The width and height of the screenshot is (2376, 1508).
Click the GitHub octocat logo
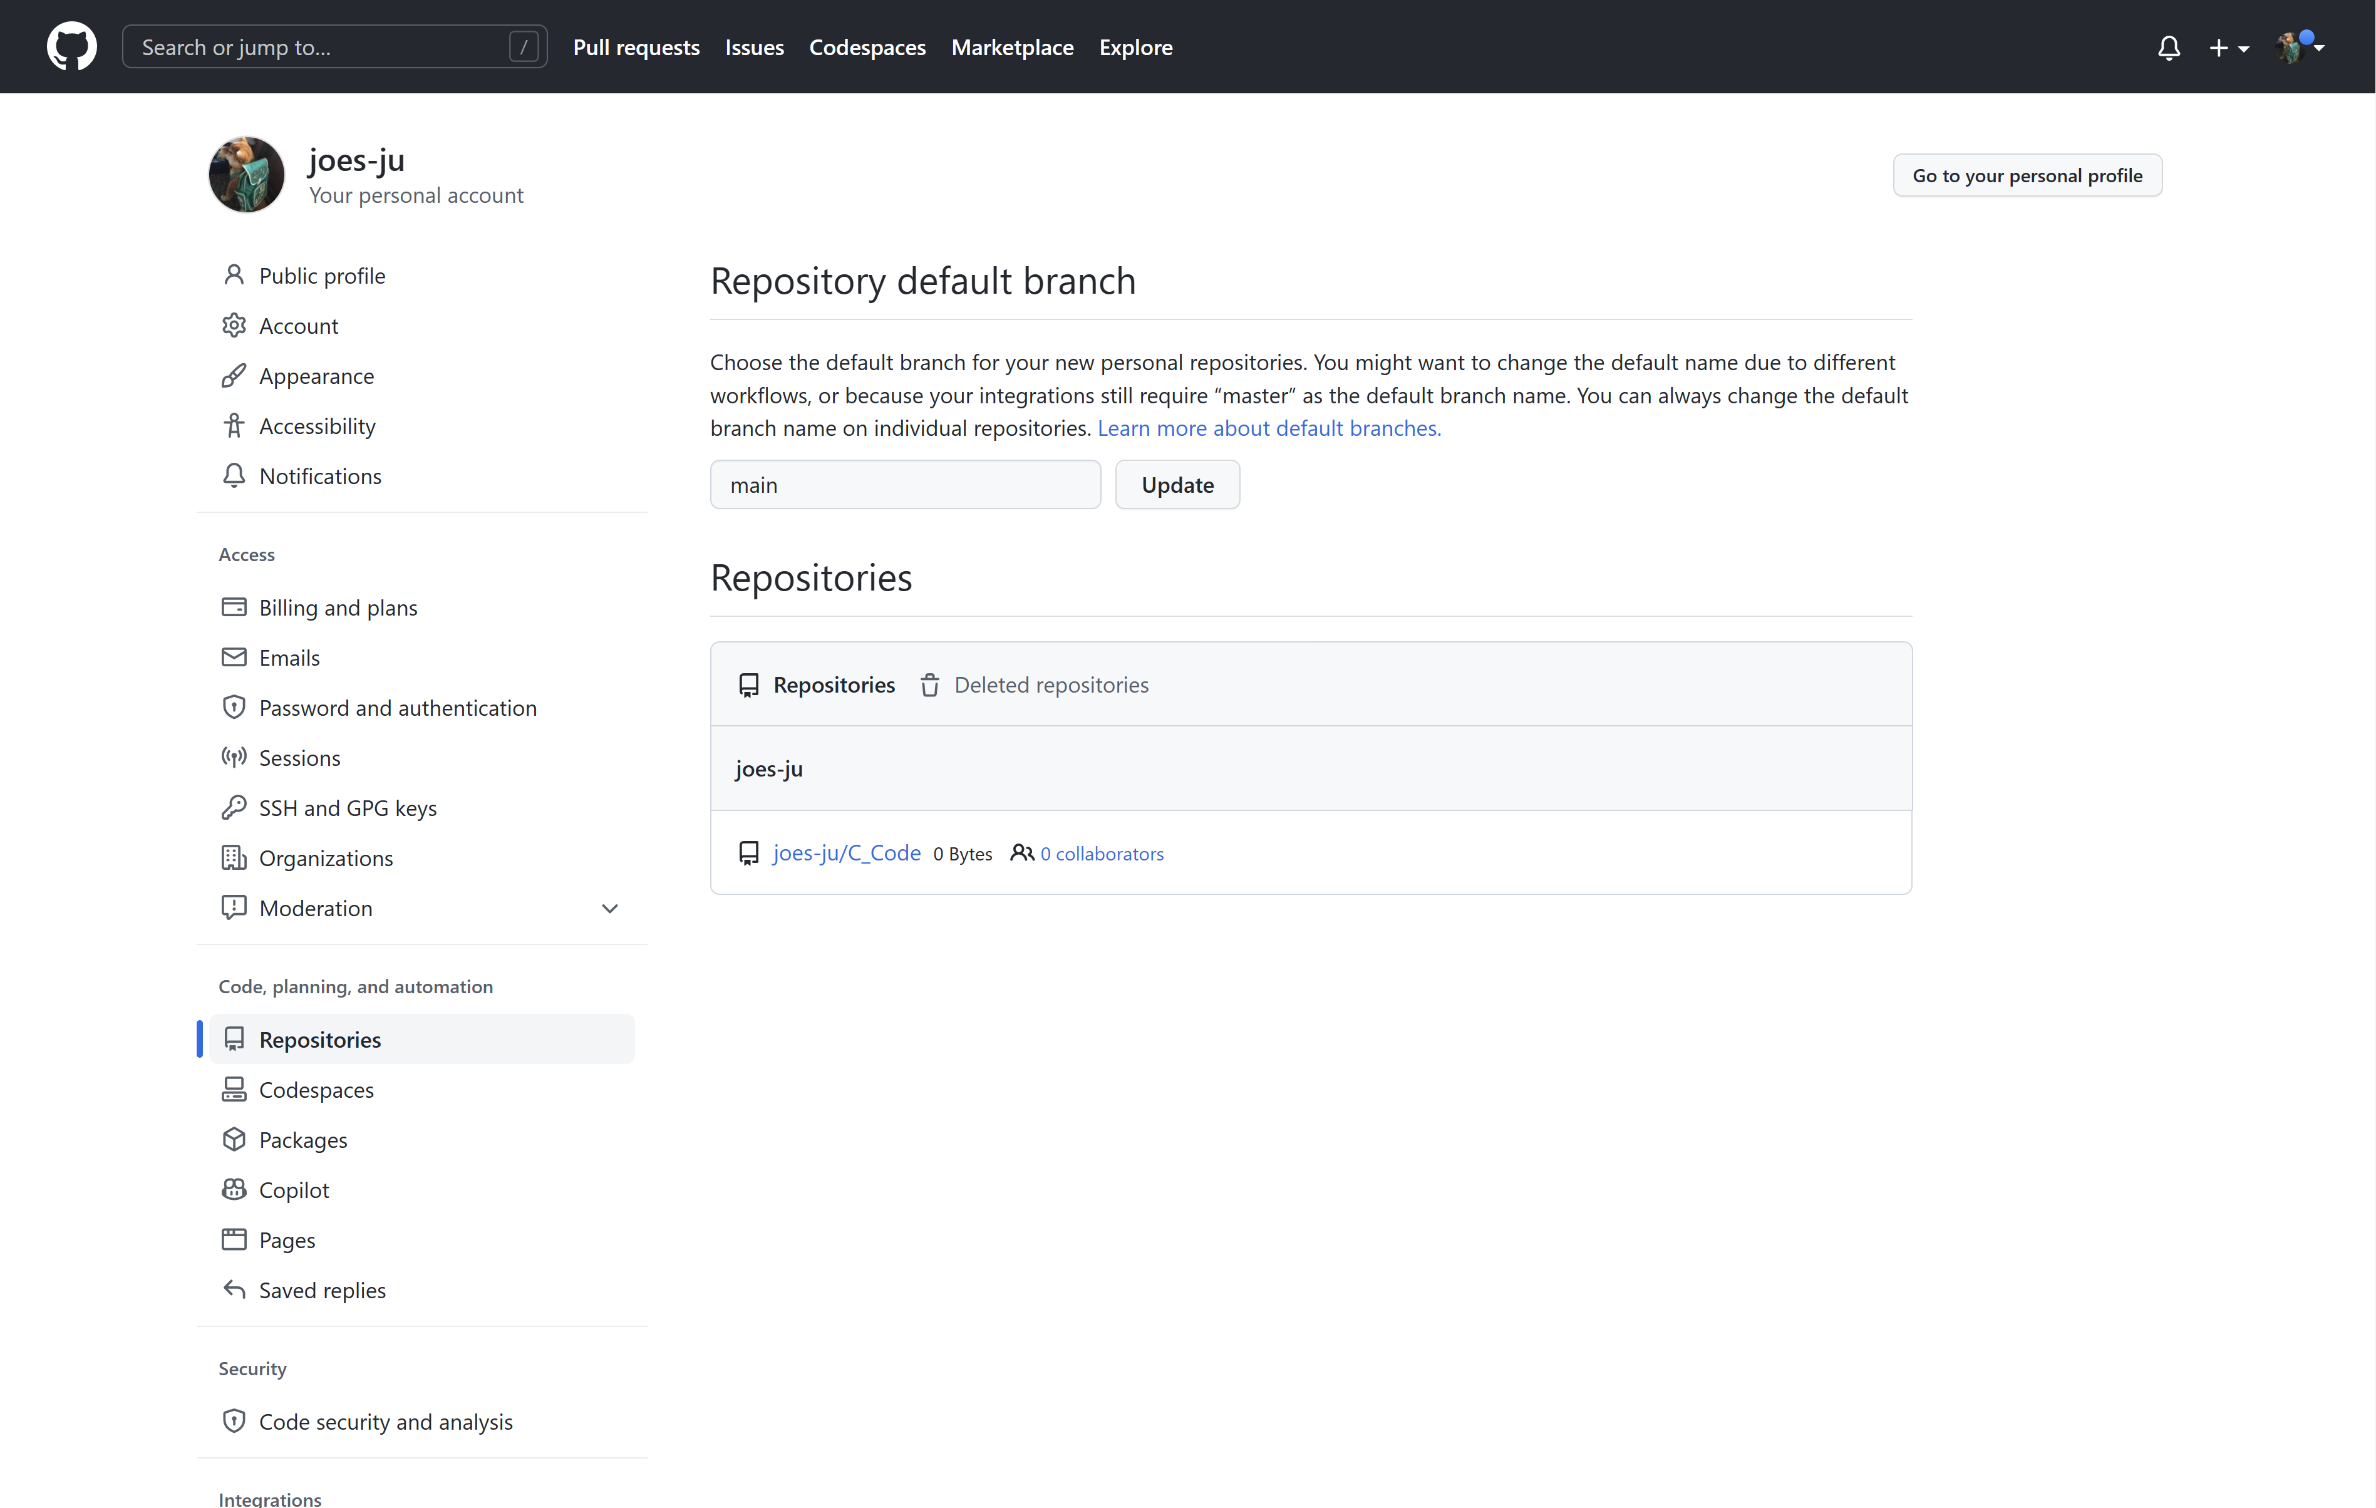[x=72, y=46]
